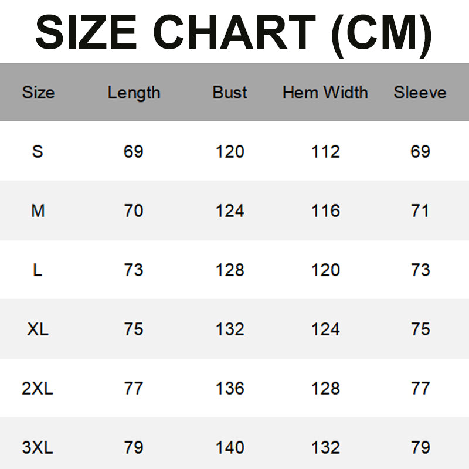
Task: Click the bust value 120 for size S
Action: pos(230,152)
